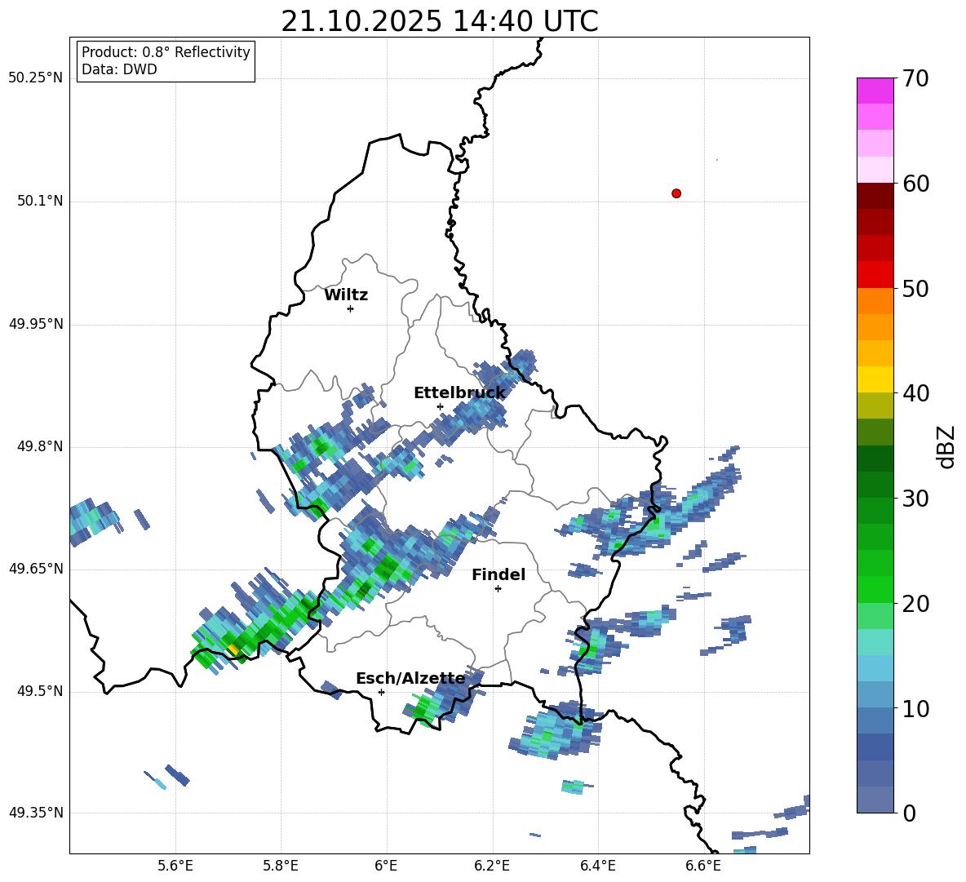Click the colorbar tick label 70

tap(915, 79)
